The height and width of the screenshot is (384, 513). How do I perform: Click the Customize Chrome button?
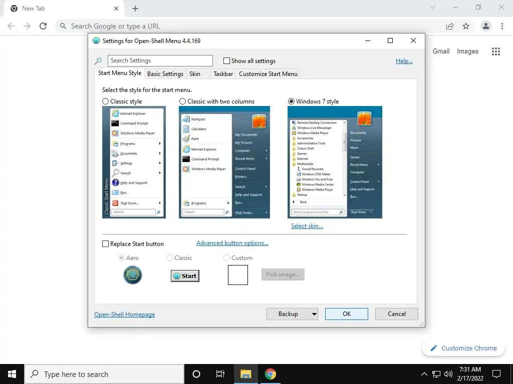point(463,348)
